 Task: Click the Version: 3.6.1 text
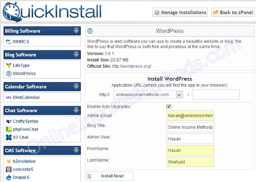click(x=100, y=54)
